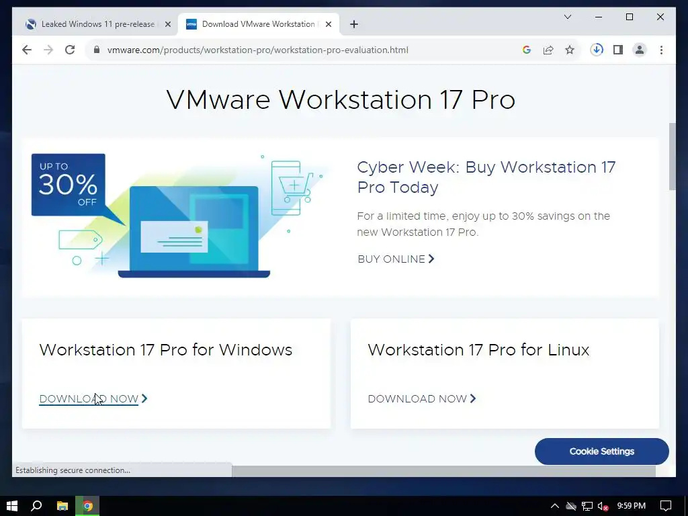View site security lock info

pos(97,50)
